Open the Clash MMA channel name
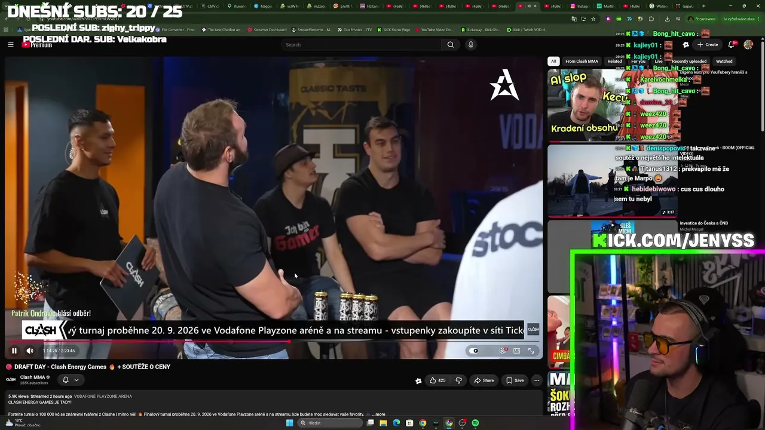Screen dimensions: 765x430 [x=32, y=377]
